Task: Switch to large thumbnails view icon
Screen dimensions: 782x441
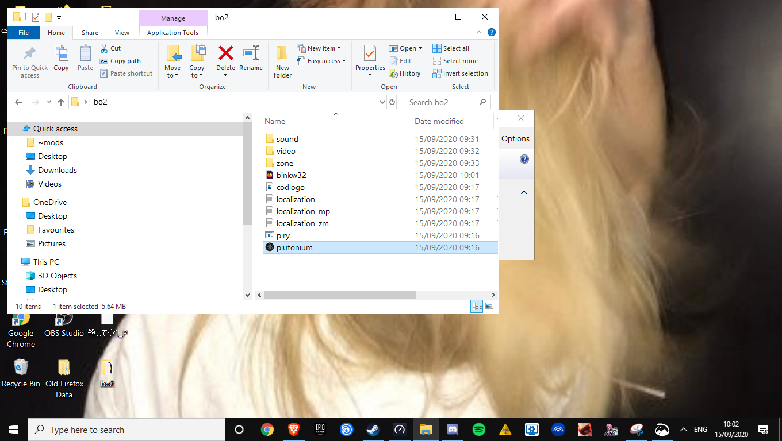Action: tap(489, 307)
